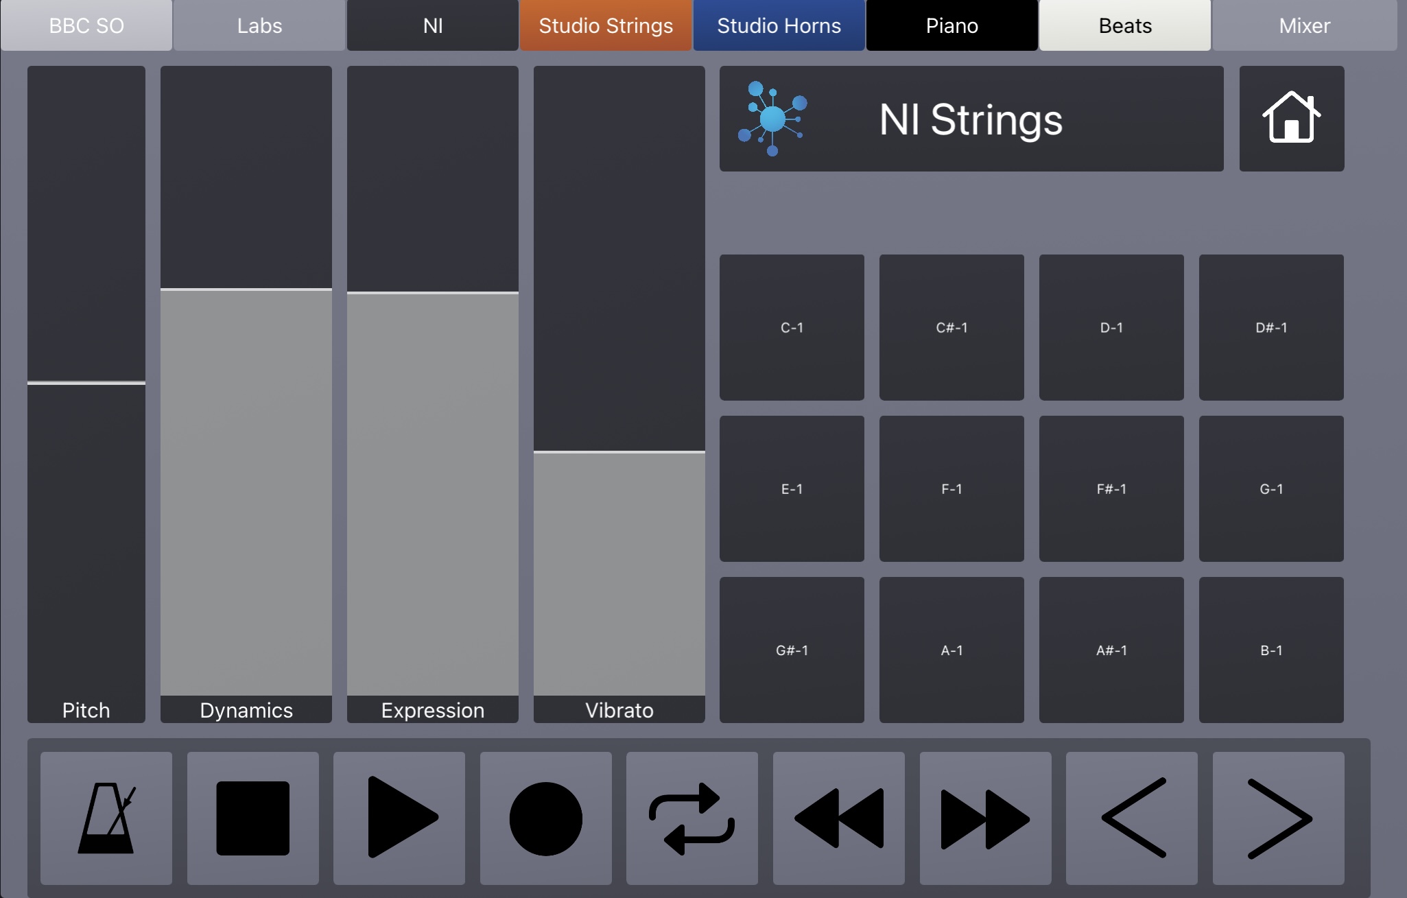Click the NI Strings title text
The width and height of the screenshot is (1407, 898).
[x=971, y=120]
